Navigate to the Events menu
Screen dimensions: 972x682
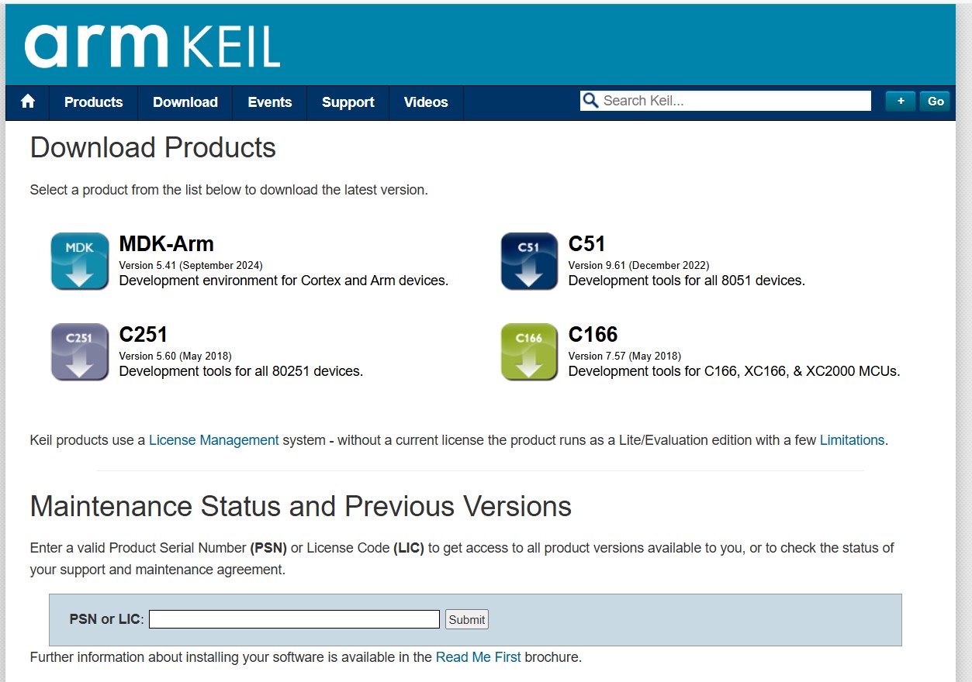pos(269,102)
